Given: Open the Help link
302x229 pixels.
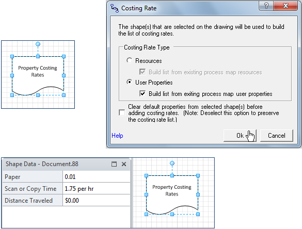Looking at the screenshot, I should [117, 136].
